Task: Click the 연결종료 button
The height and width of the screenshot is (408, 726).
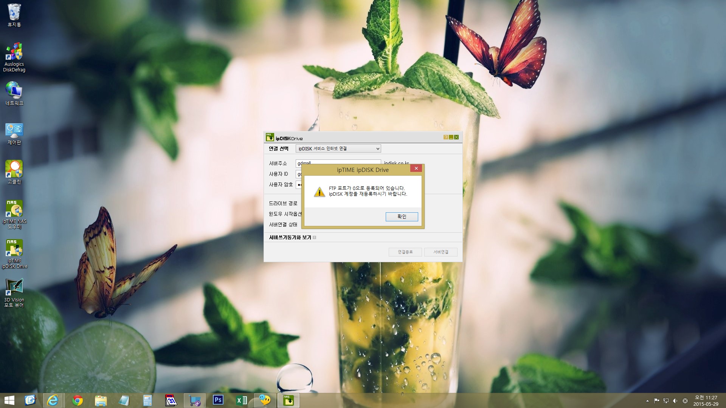Action: tap(405, 252)
